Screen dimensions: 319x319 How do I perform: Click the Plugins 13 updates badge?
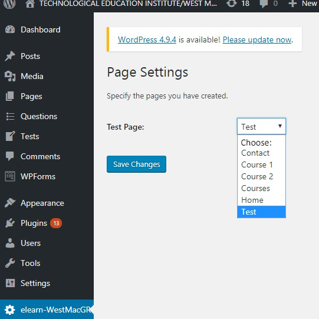pyautogui.click(x=56, y=223)
